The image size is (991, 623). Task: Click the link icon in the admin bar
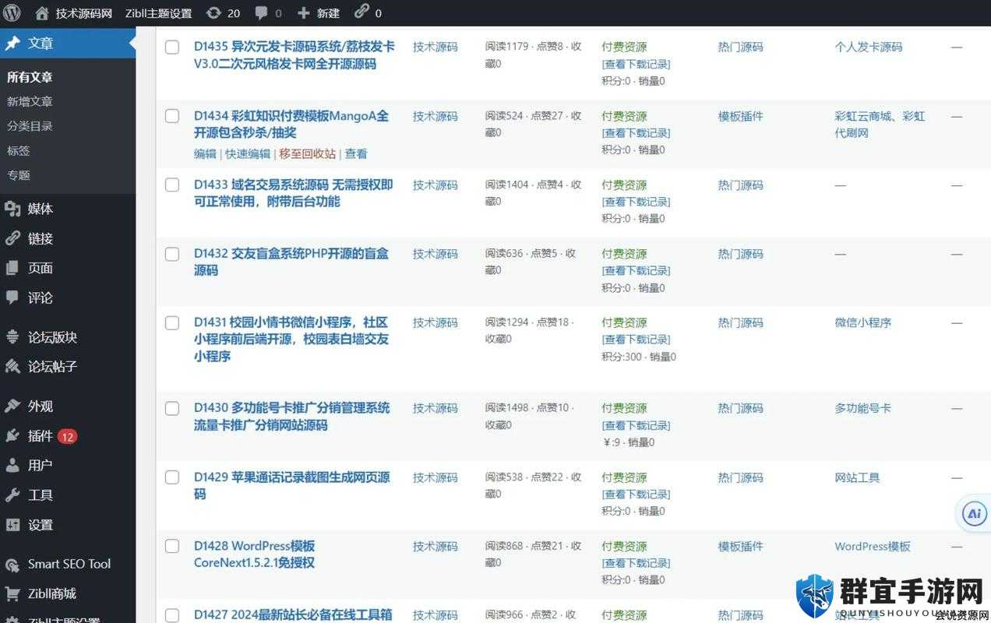pos(361,12)
